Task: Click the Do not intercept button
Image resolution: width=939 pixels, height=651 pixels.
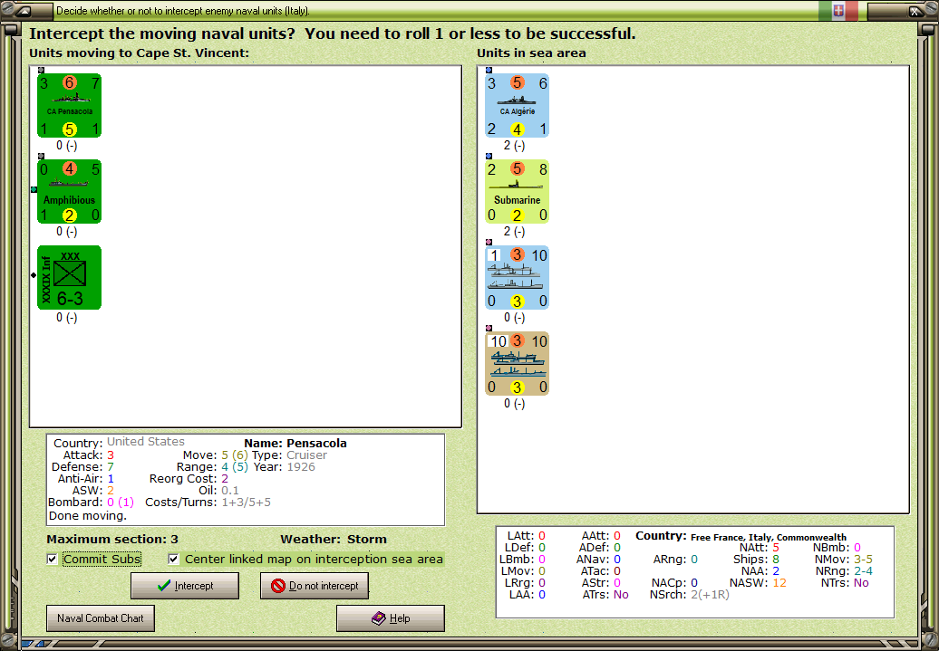Action: [315, 586]
